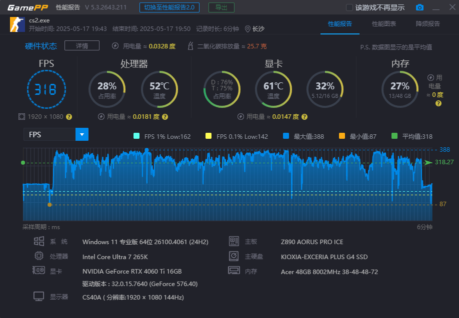Toggle 该游戏不再显示 checkbox
This screenshot has height=318, width=459.
pos(349,7)
